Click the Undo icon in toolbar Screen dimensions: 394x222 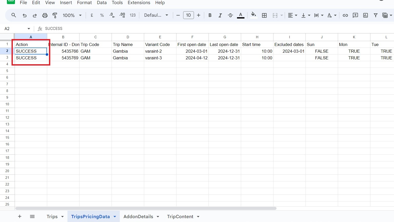point(25,15)
